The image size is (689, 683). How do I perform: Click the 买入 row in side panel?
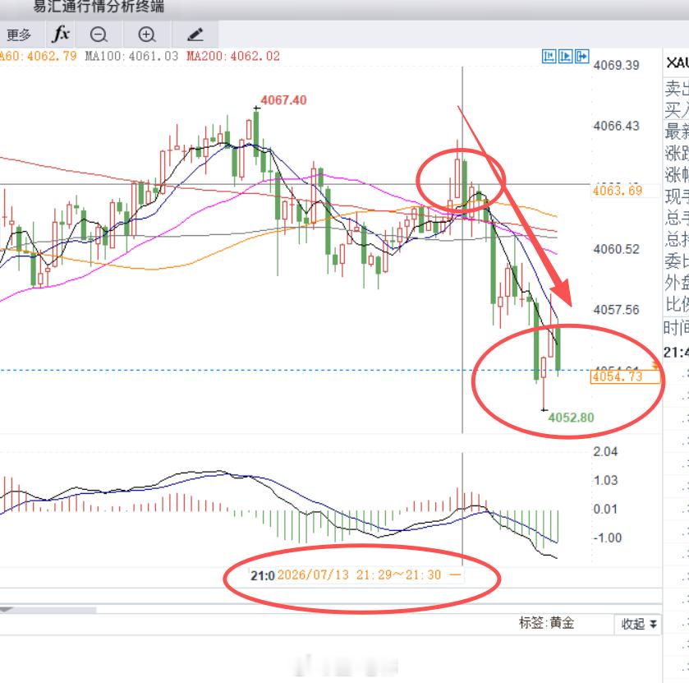click(x=676, y=109)
